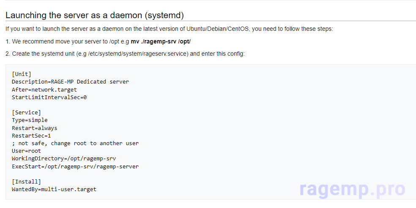Click the 'Launching the server as a daemon' heading
This screenshot has height=208, width=416.
(x=95, y=16)
